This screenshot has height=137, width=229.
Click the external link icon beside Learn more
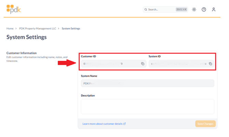124,124
